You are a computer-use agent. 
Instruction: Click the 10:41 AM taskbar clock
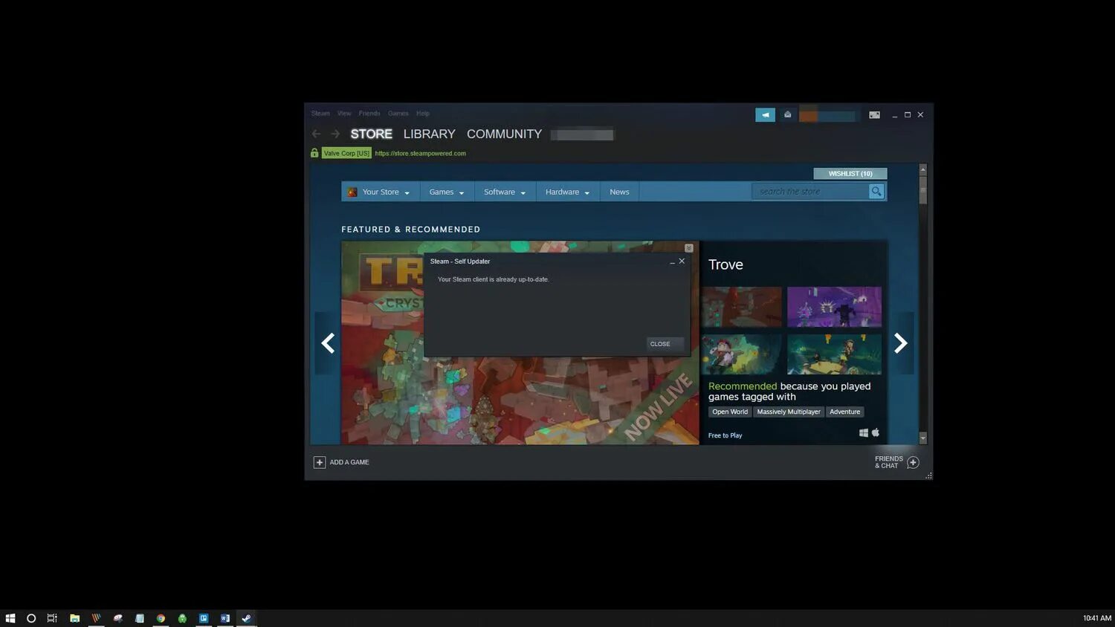click(x=1097, y=618)
